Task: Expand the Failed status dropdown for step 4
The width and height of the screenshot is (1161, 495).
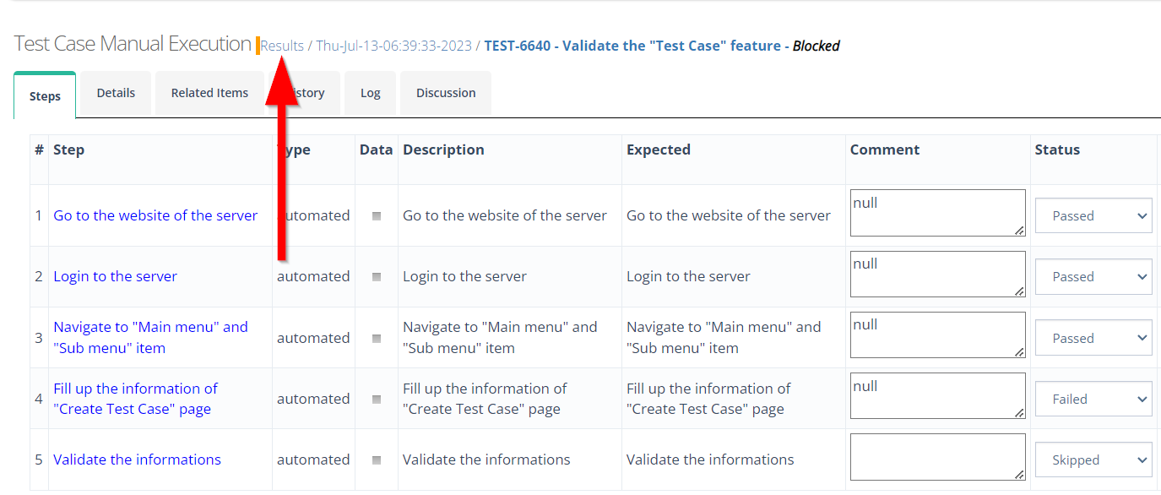Action: (1093, 400)
